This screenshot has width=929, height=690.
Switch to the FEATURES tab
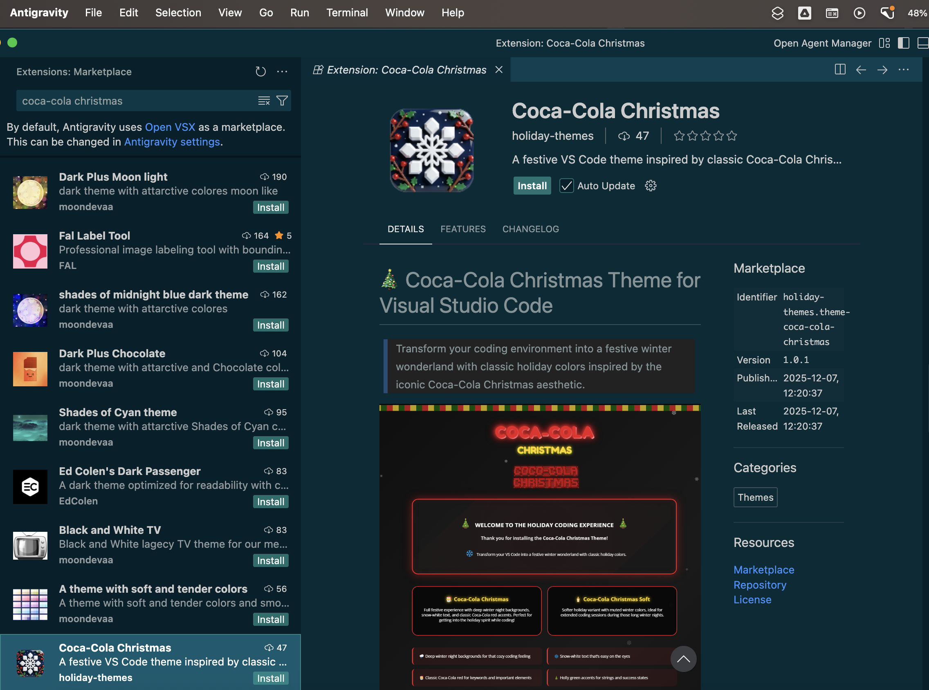463,229
